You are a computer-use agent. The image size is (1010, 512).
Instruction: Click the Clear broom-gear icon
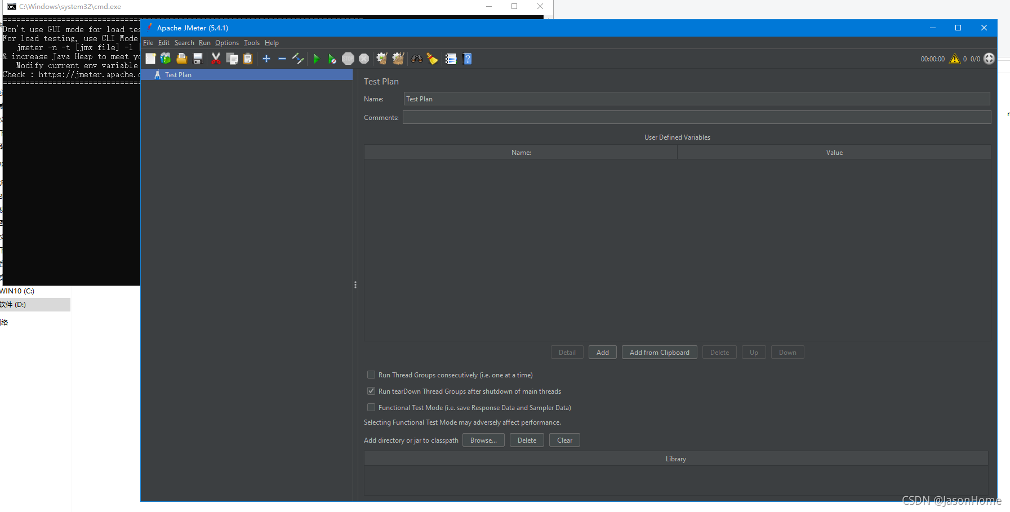click(x=382, y=59)
